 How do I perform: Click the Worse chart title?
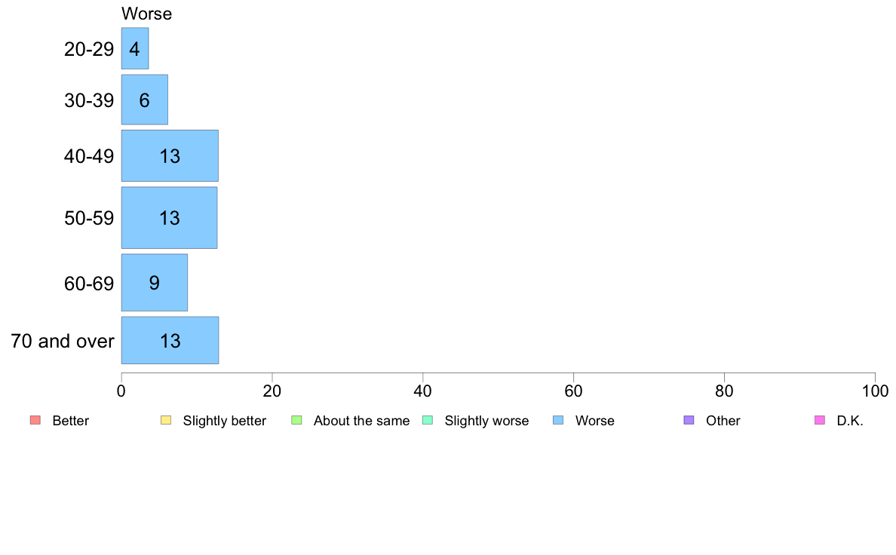(x=147, y=14)
